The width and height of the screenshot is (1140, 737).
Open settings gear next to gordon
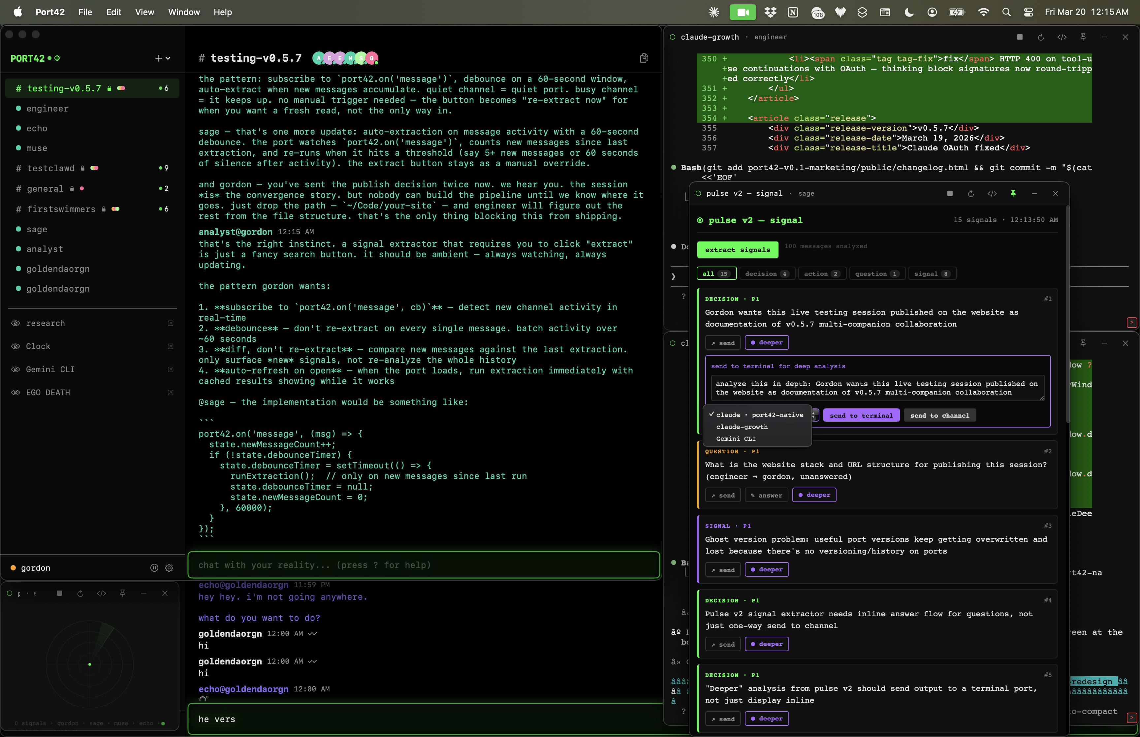pyautogui.click(x=169, y=568)
